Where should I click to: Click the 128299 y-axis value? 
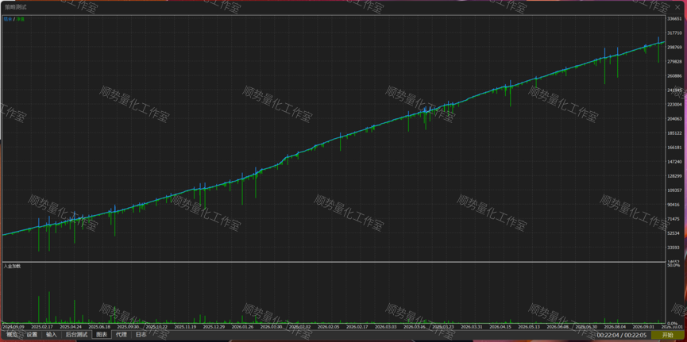(674, 176)
